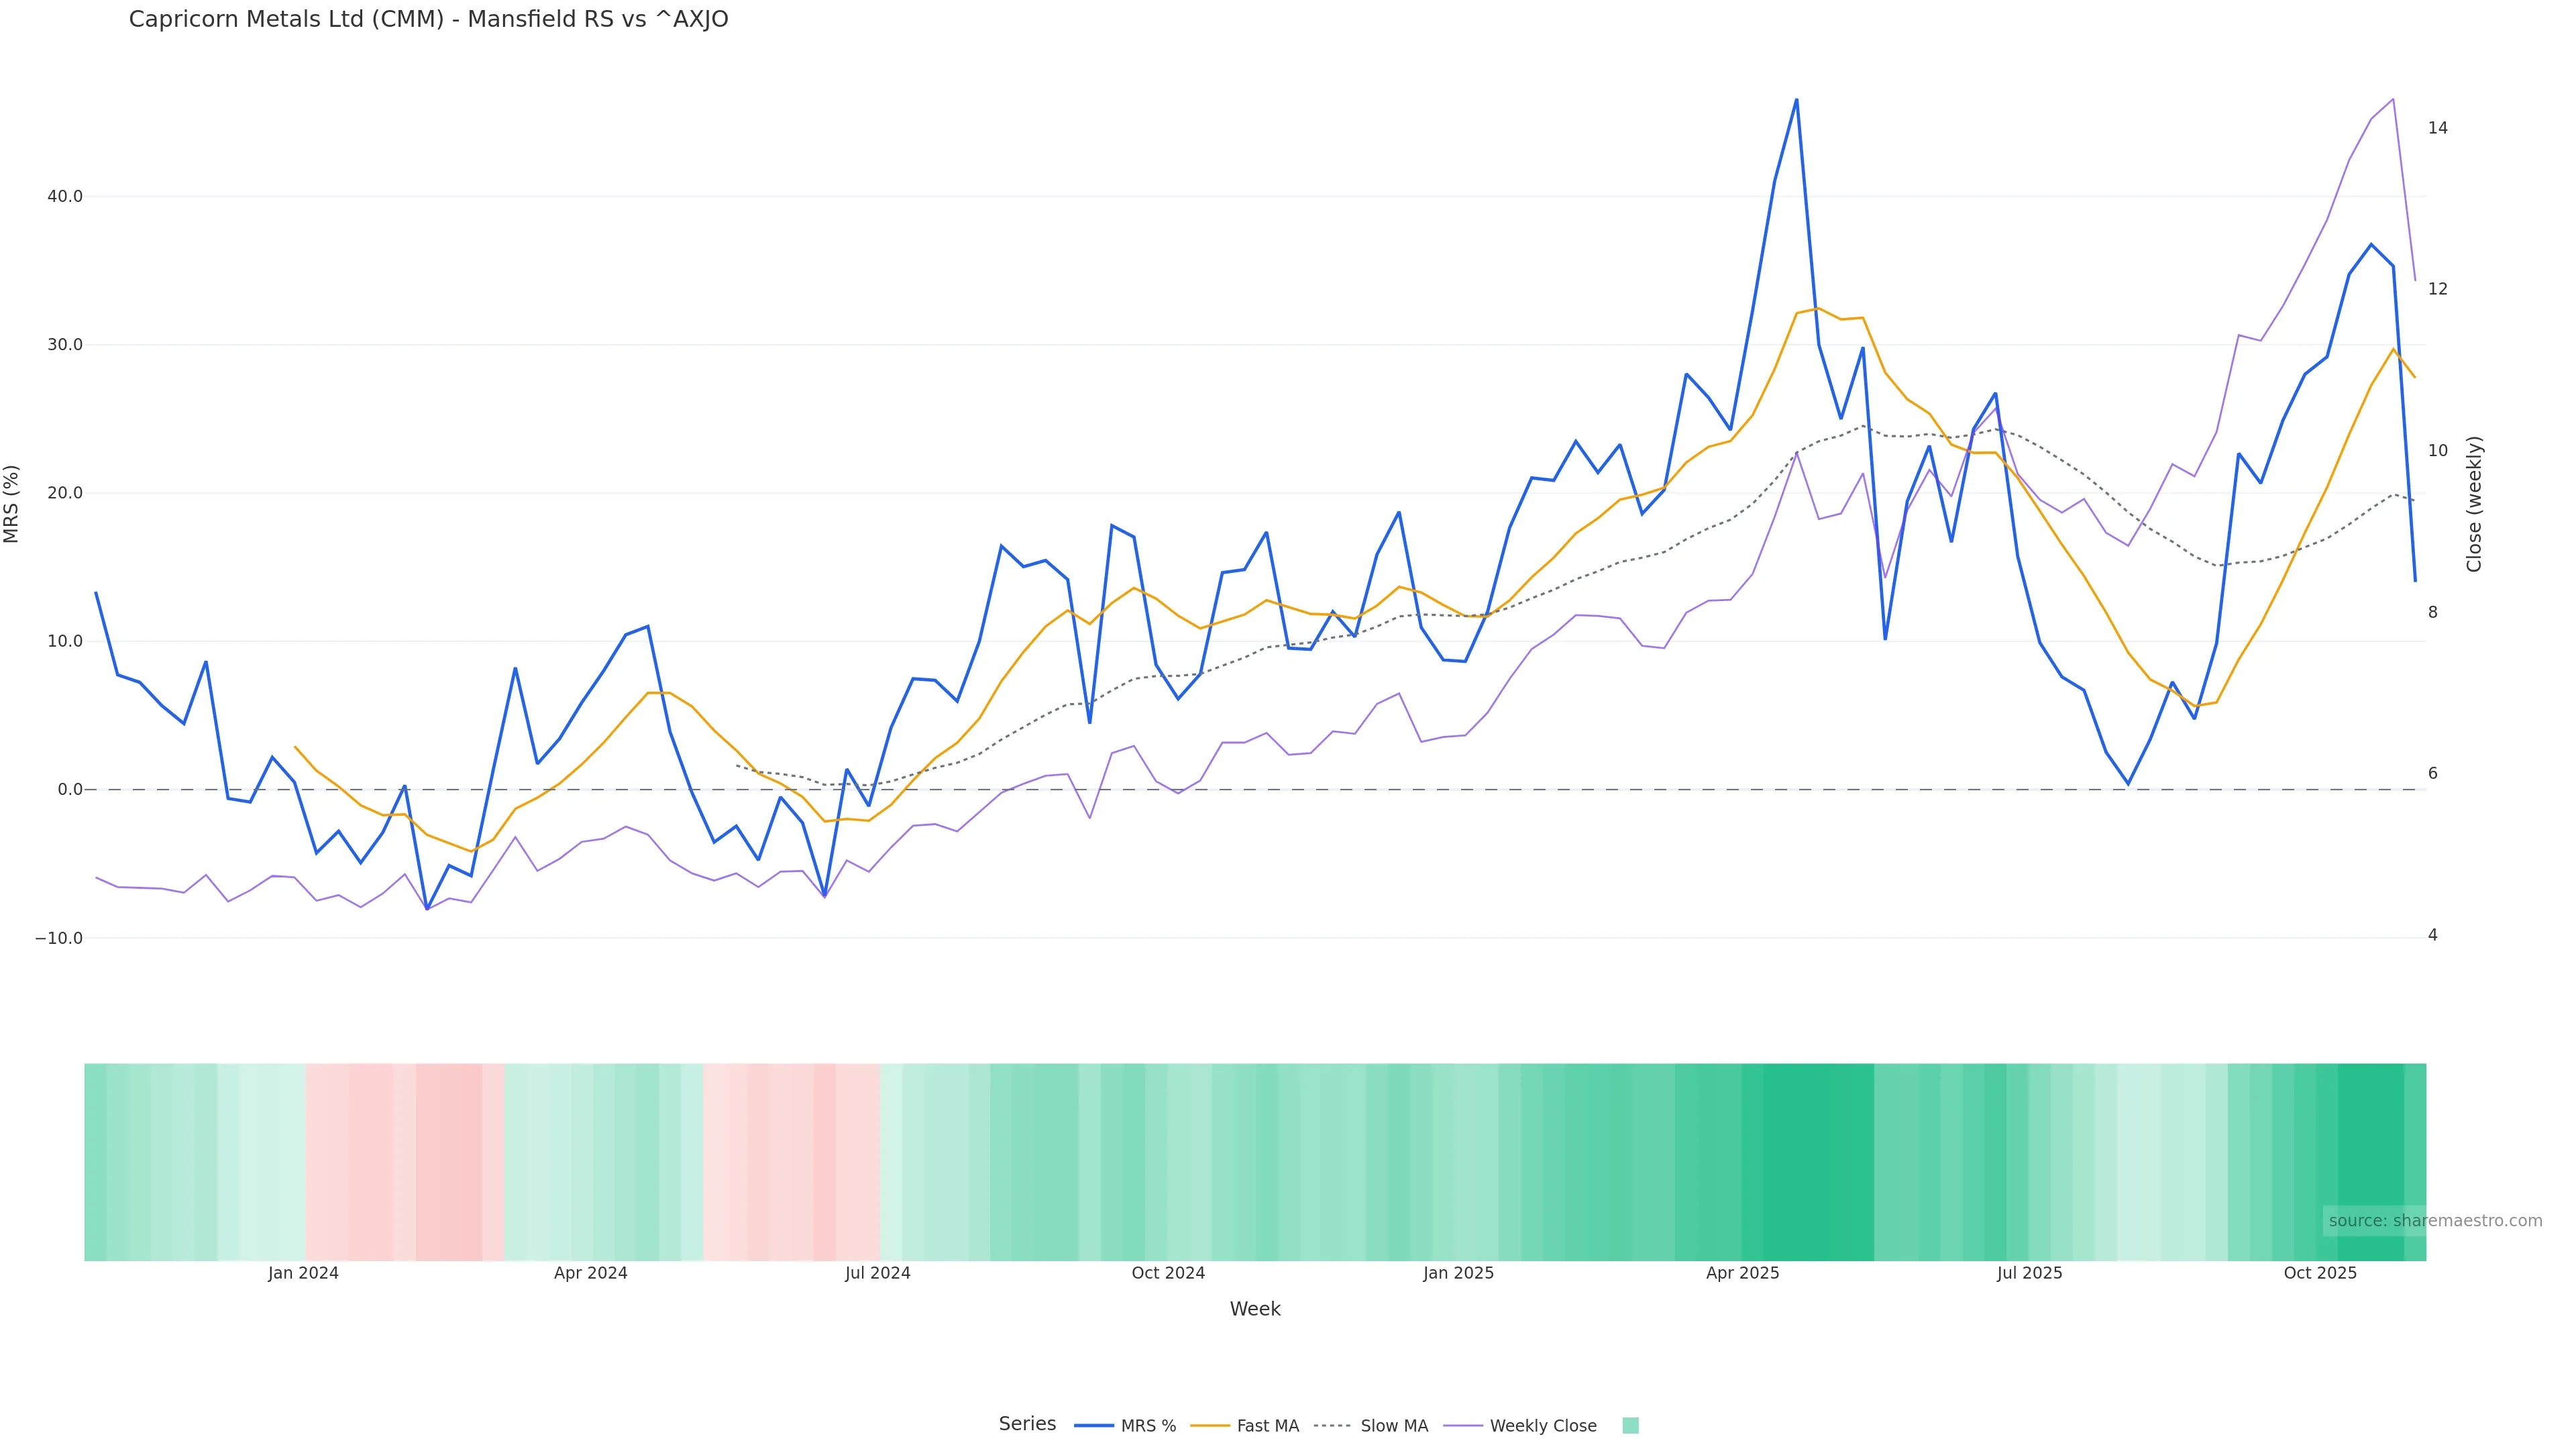Click the 'MRS (%)' left axis title
The image size is (2576, 1449).
tap(12, 504)
